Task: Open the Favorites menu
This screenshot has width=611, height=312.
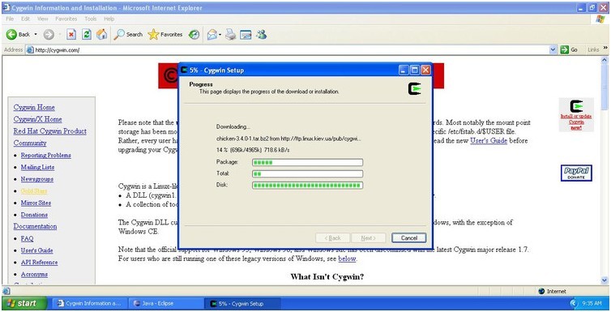Action: [66, 19]
